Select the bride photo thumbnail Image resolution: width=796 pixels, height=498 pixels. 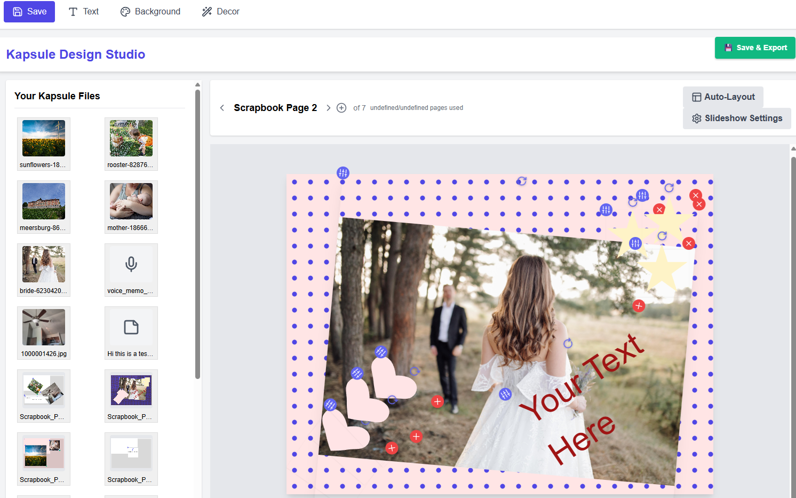(x=44, y=264)
